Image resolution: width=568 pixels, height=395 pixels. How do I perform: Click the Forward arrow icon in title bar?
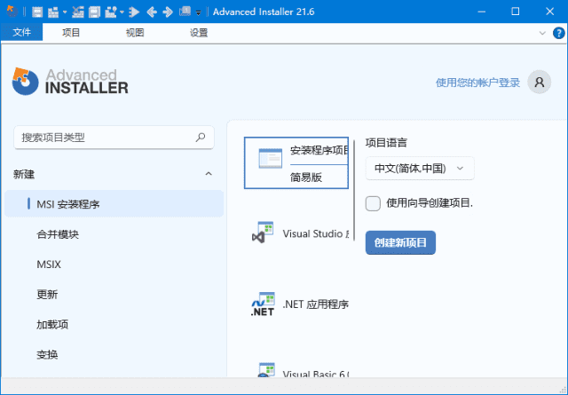(168, 12)
